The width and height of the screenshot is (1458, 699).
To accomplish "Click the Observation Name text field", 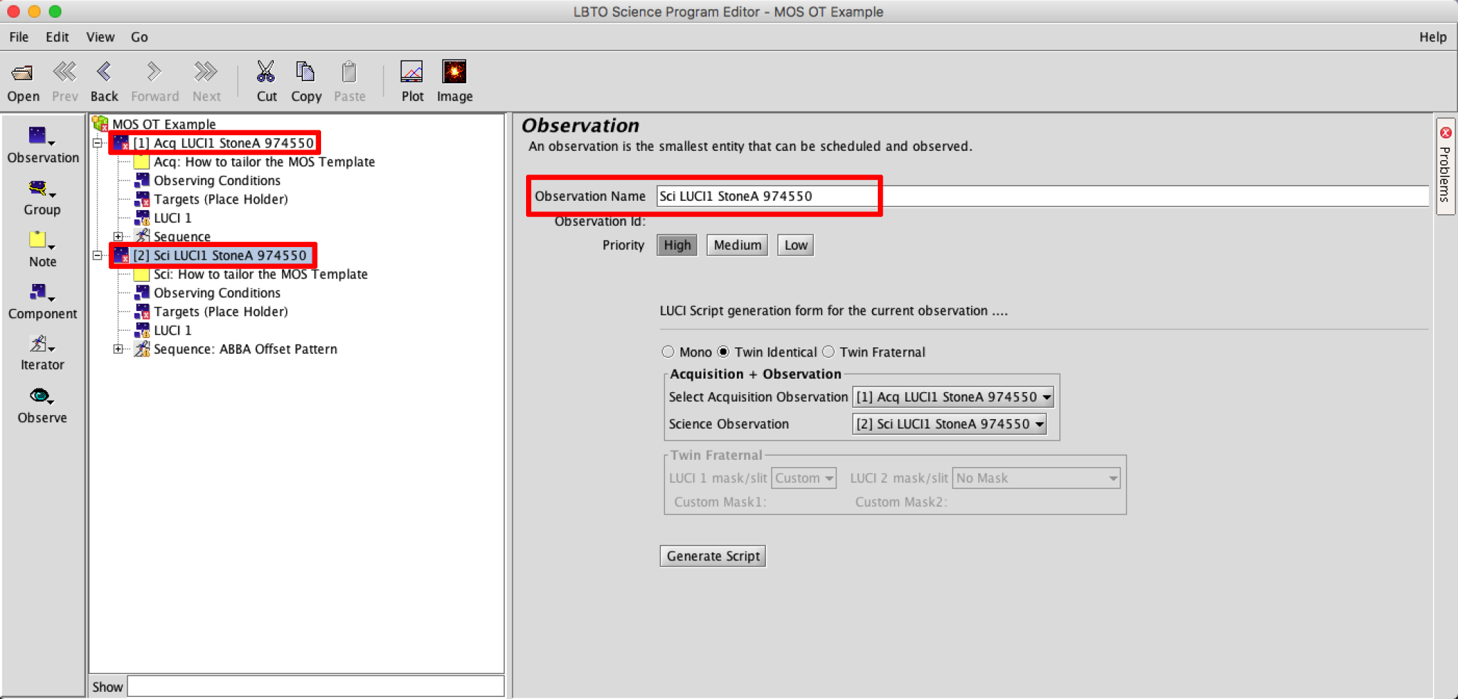I will [x=1042, y=196].
